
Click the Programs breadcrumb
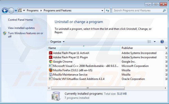tap(33, 10)
